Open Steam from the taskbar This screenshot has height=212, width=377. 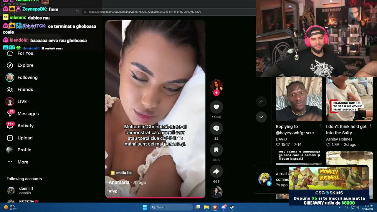[x=232, y=207]
